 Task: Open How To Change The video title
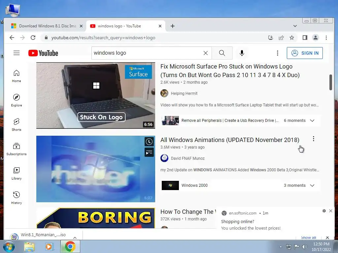tap(188, 212)
